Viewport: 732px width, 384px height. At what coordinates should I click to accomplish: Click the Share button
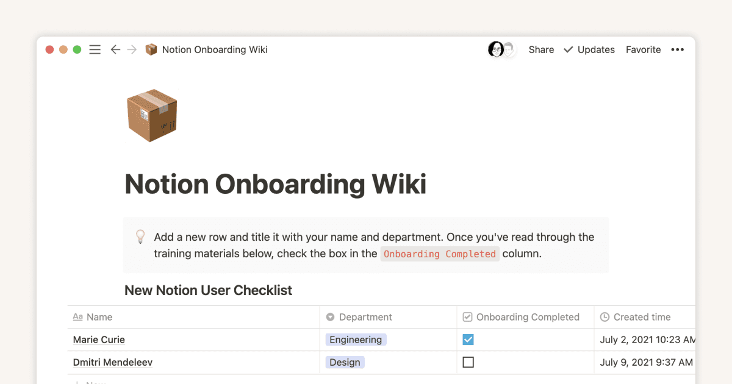coord(541,49)
